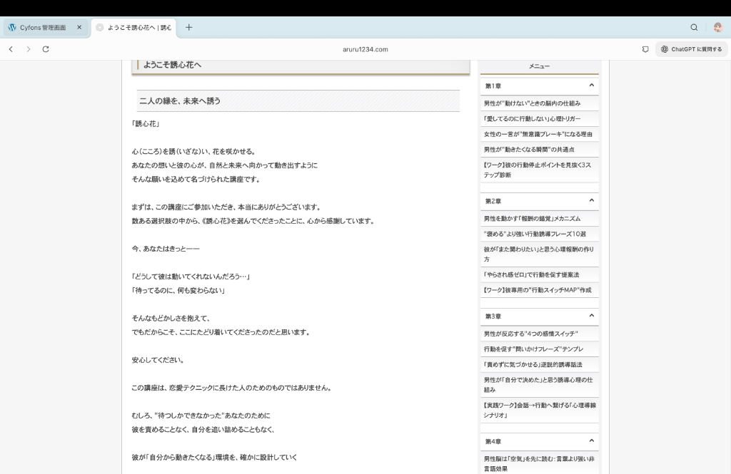The image size is (731, 474).
Task: Click the 安心してください。 text line
Action: pos(158,360)
